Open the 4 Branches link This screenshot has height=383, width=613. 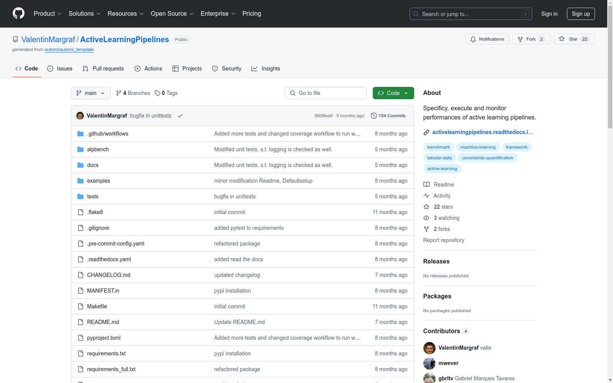tap(133, 93)
